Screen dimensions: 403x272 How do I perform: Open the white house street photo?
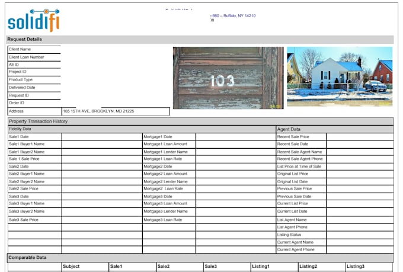[340, 76]
